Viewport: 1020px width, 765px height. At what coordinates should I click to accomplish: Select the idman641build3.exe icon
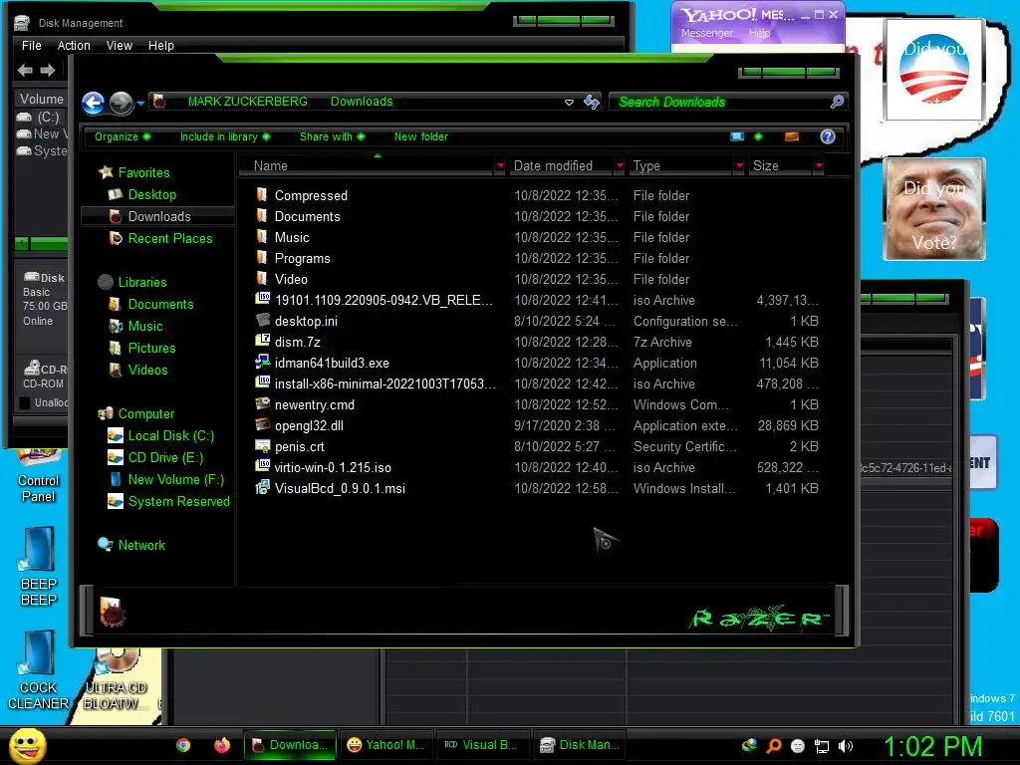[x=262, y=362]
